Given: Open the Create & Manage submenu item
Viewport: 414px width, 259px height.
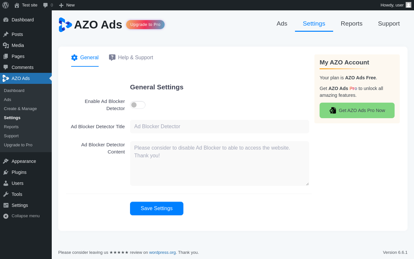Looking at the screenshot, I should click(20, 109).
